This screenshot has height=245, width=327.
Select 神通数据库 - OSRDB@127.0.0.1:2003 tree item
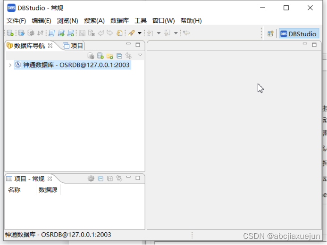(x=72, y=65)
